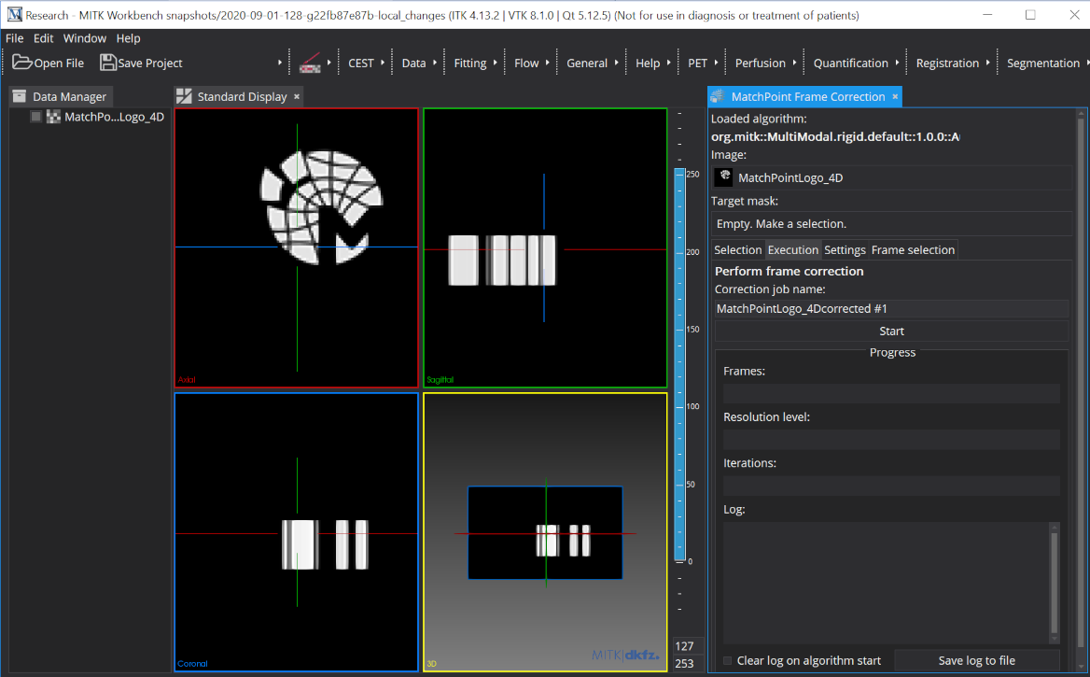This screenshot has height=677, width=1090.
Task: Click the Save Project toolbar button
Action: tap(141, 63)
